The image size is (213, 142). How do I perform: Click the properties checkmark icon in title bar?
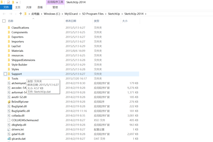[8, 2]
